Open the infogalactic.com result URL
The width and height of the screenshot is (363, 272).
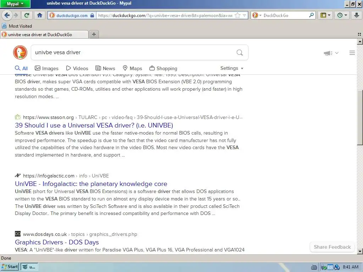66,176
